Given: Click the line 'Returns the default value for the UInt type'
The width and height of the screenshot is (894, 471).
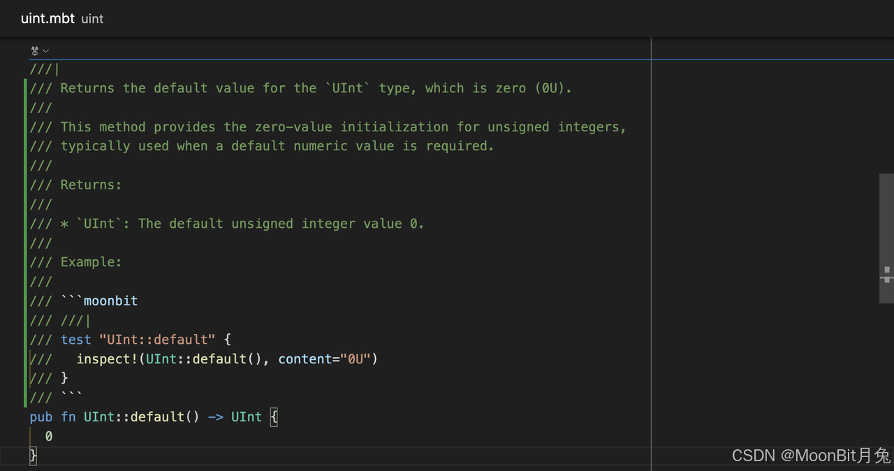Looking at the screenshot, I should coord(301,88).
